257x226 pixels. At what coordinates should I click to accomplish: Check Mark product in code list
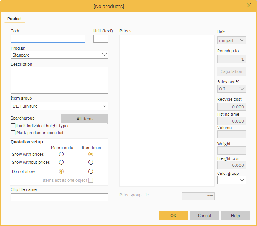tap(13, 133)
